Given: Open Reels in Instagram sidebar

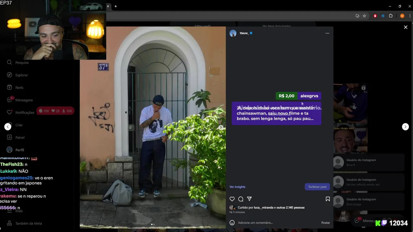Looking at the screenshot, I should point(19,88).
